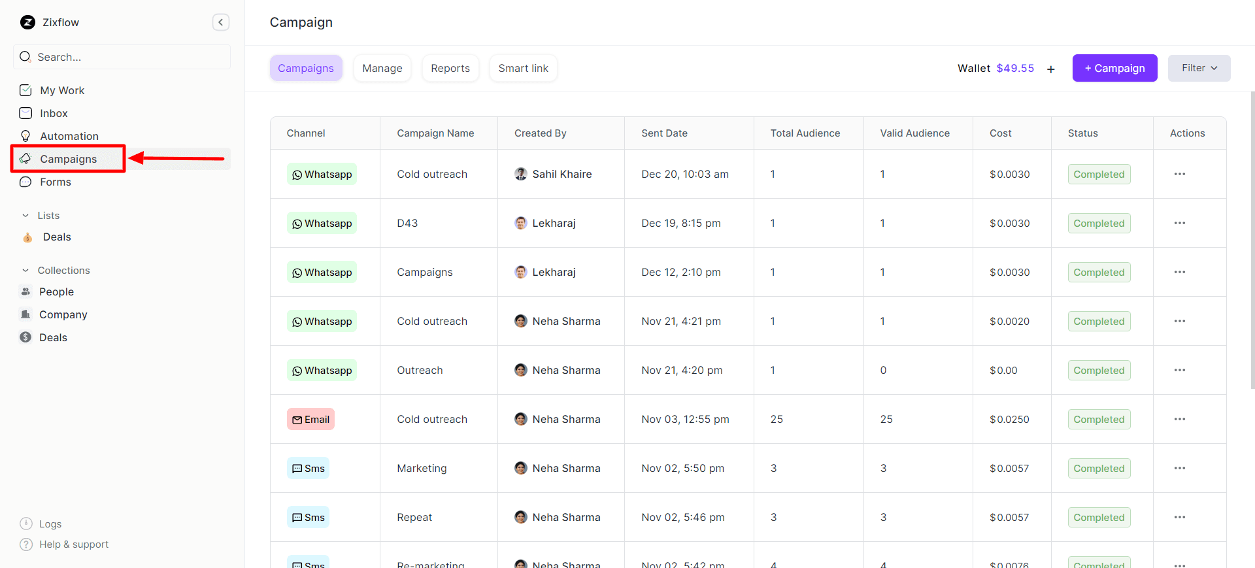Collapse the Collections section

pos(25,270)
